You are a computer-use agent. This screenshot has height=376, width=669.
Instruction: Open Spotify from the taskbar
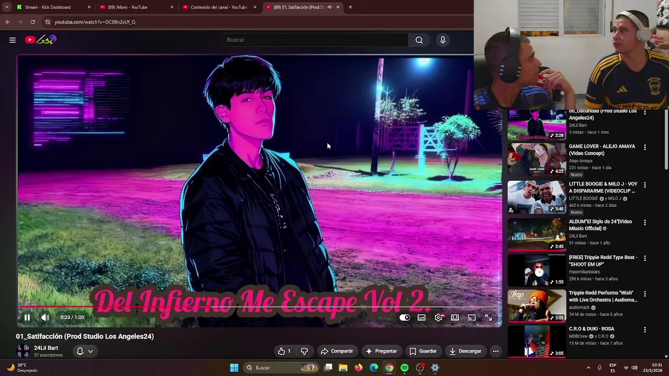pos(405,368)
